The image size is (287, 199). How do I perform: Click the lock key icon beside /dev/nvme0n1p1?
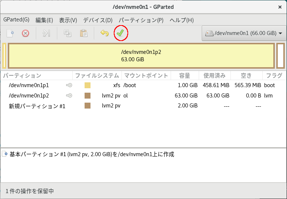(x=69, y=85)
